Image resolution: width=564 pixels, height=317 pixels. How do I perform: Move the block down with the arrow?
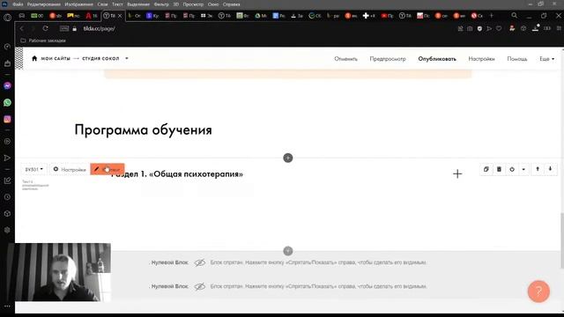550,169
